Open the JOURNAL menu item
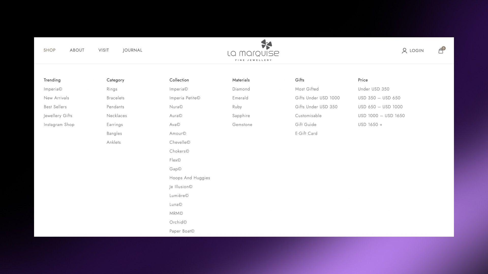This screenshot has height=274, width=488. point(132,50)
